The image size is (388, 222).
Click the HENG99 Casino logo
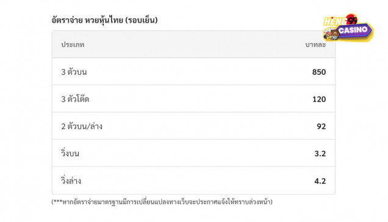[348, 27]
